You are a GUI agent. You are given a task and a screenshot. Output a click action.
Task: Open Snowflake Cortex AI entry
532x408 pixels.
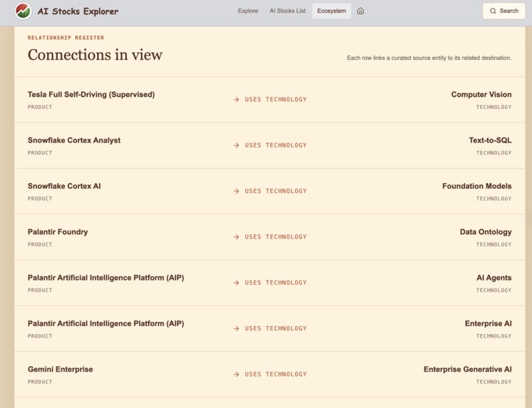click(64, 186)
